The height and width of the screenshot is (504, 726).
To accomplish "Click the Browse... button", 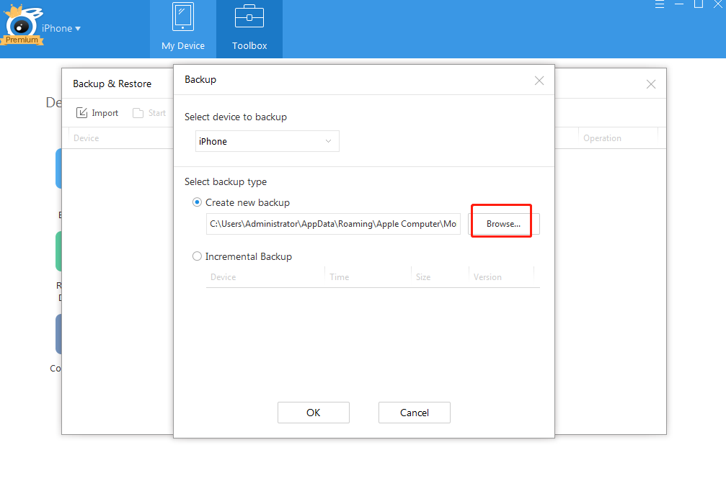I will tap(504, 224).
